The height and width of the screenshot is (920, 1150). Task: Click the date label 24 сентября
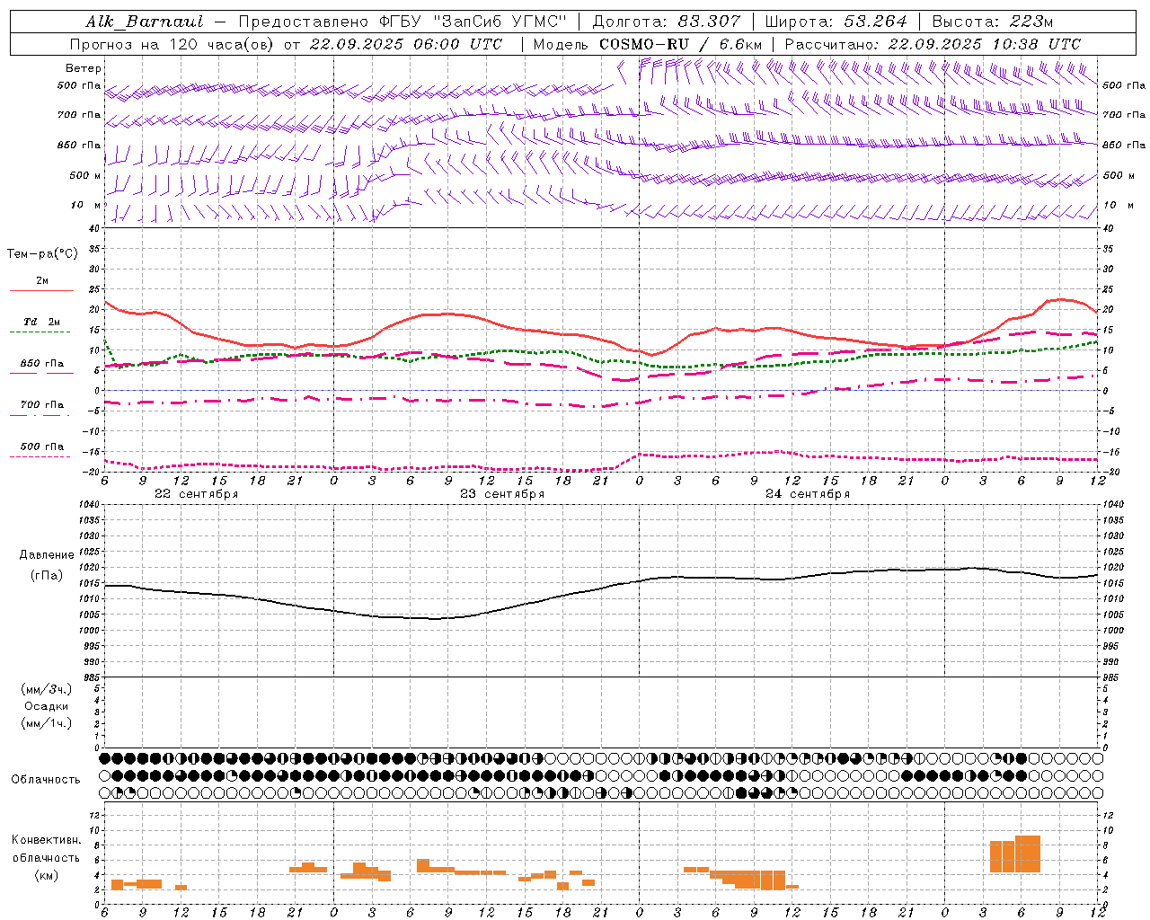pyautogui.click(x=808, y=494)
